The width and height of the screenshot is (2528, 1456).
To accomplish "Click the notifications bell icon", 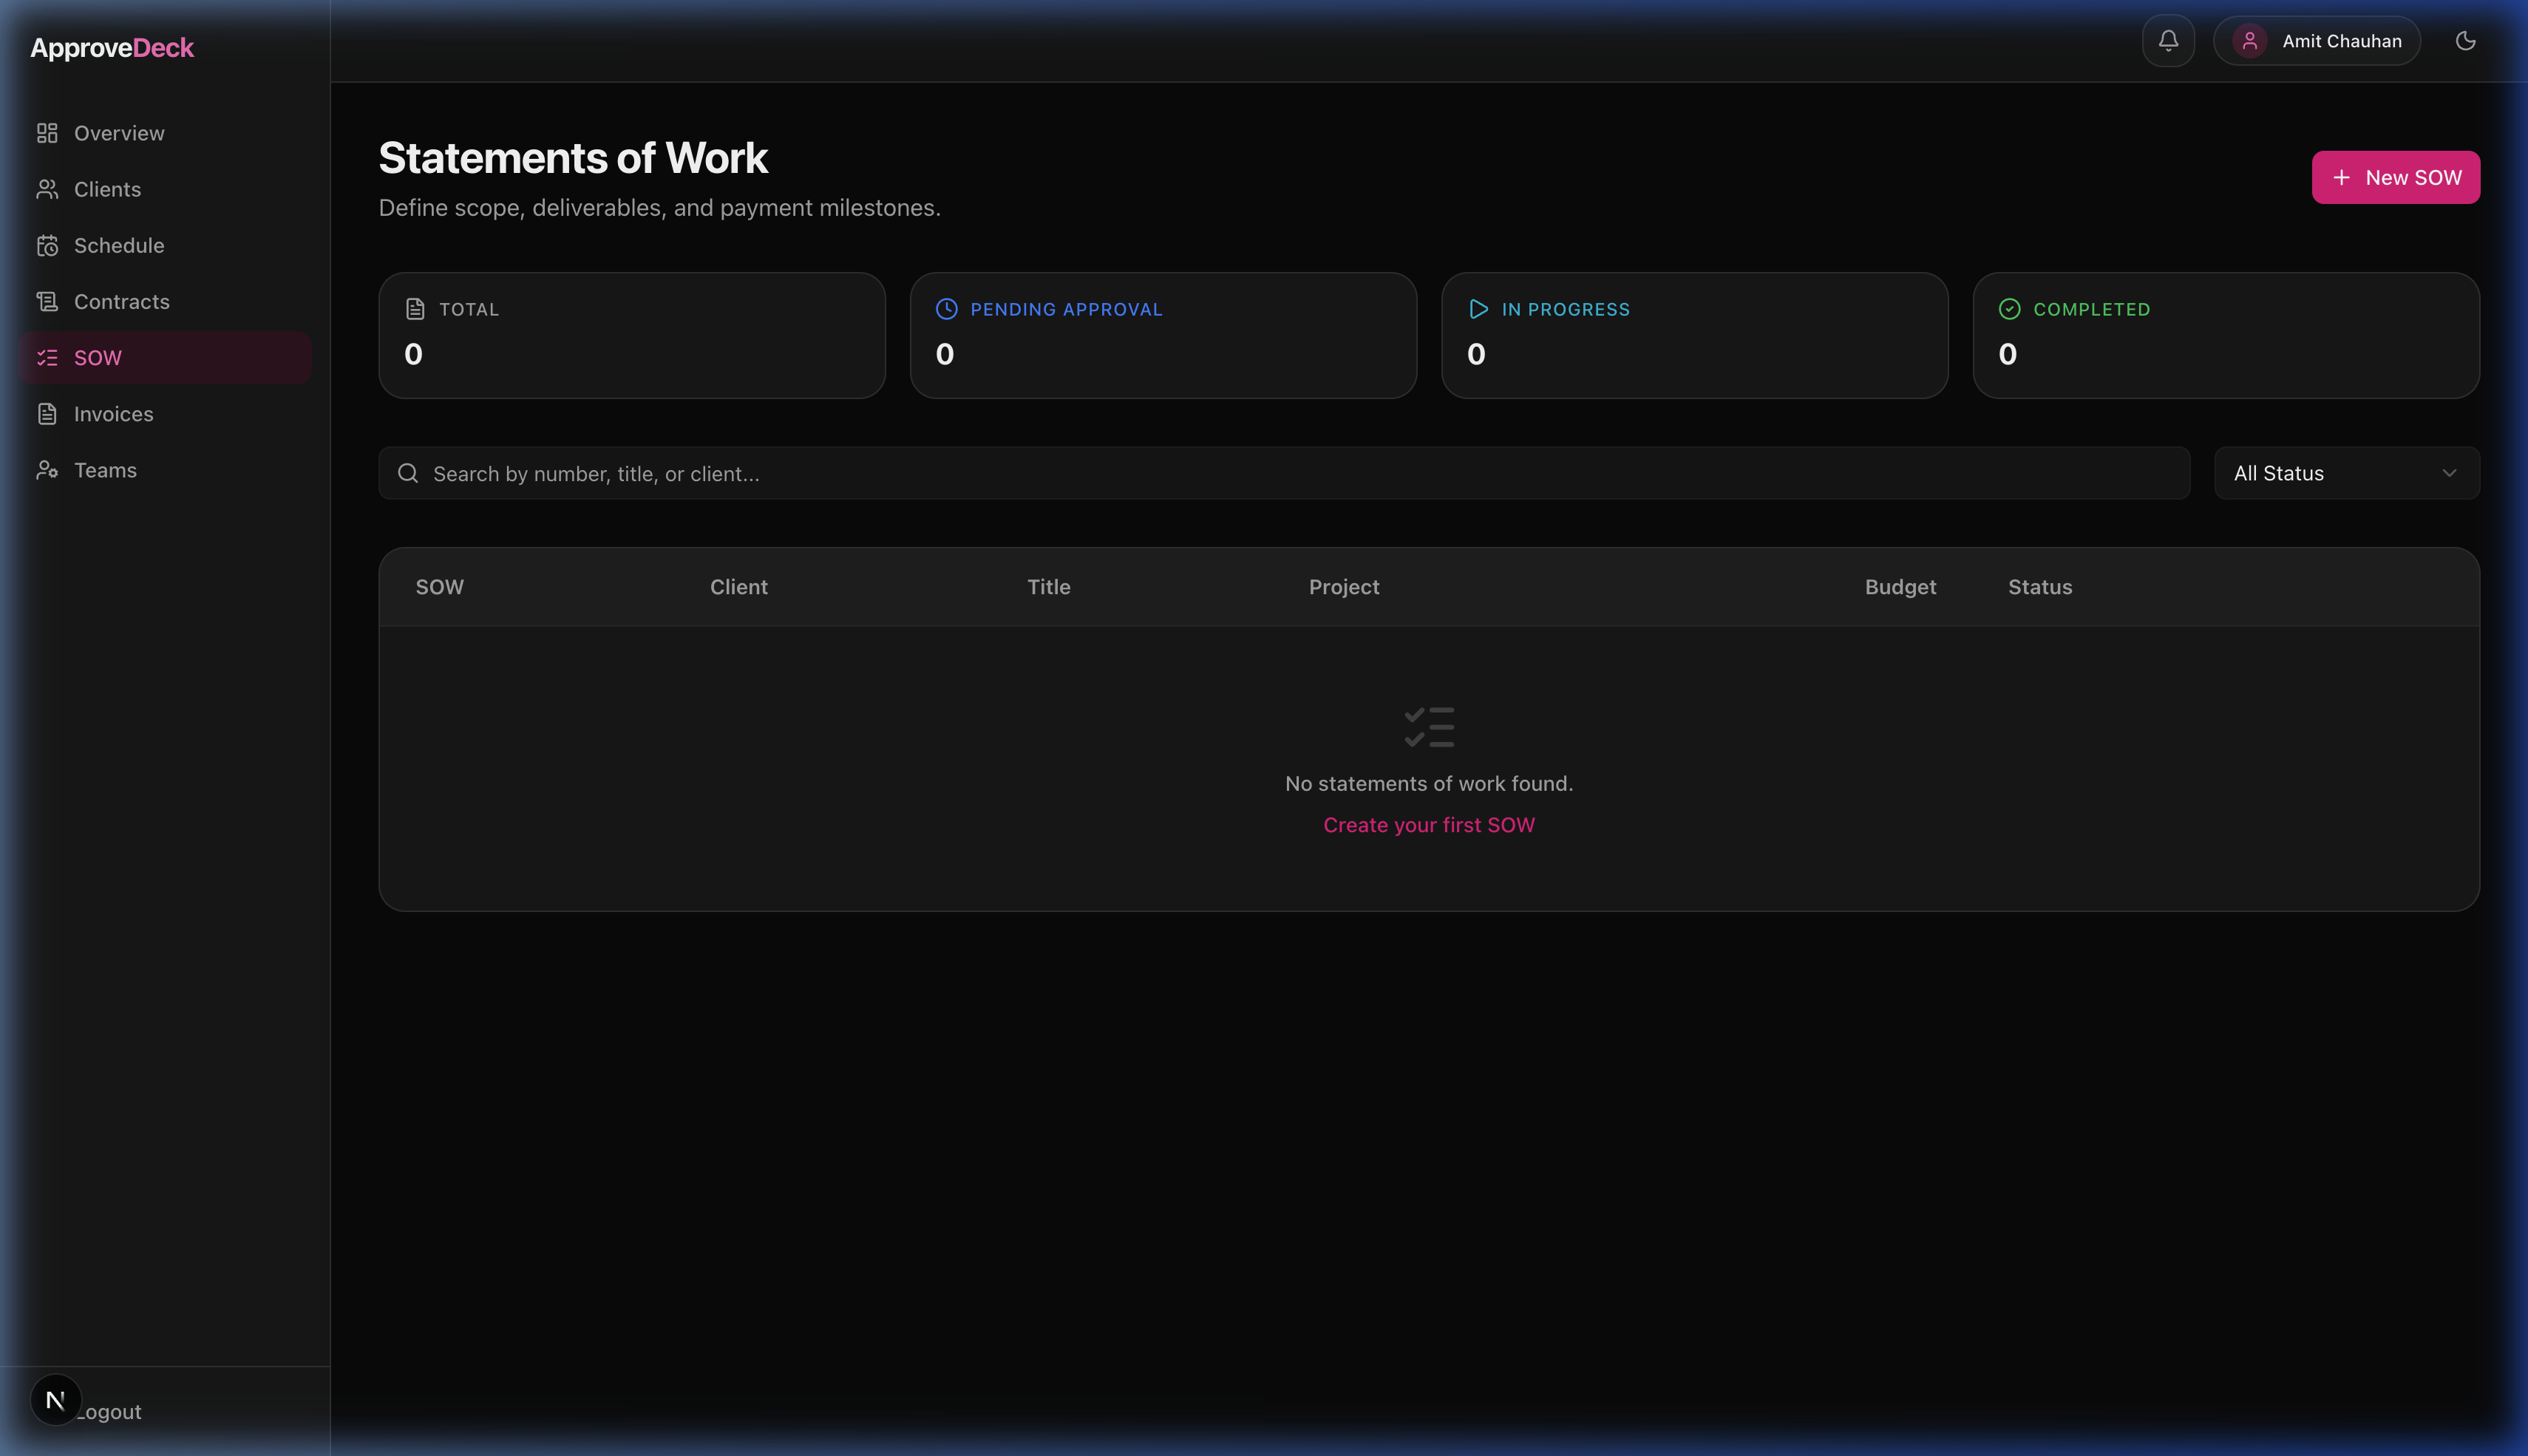I will [2168, 41].
